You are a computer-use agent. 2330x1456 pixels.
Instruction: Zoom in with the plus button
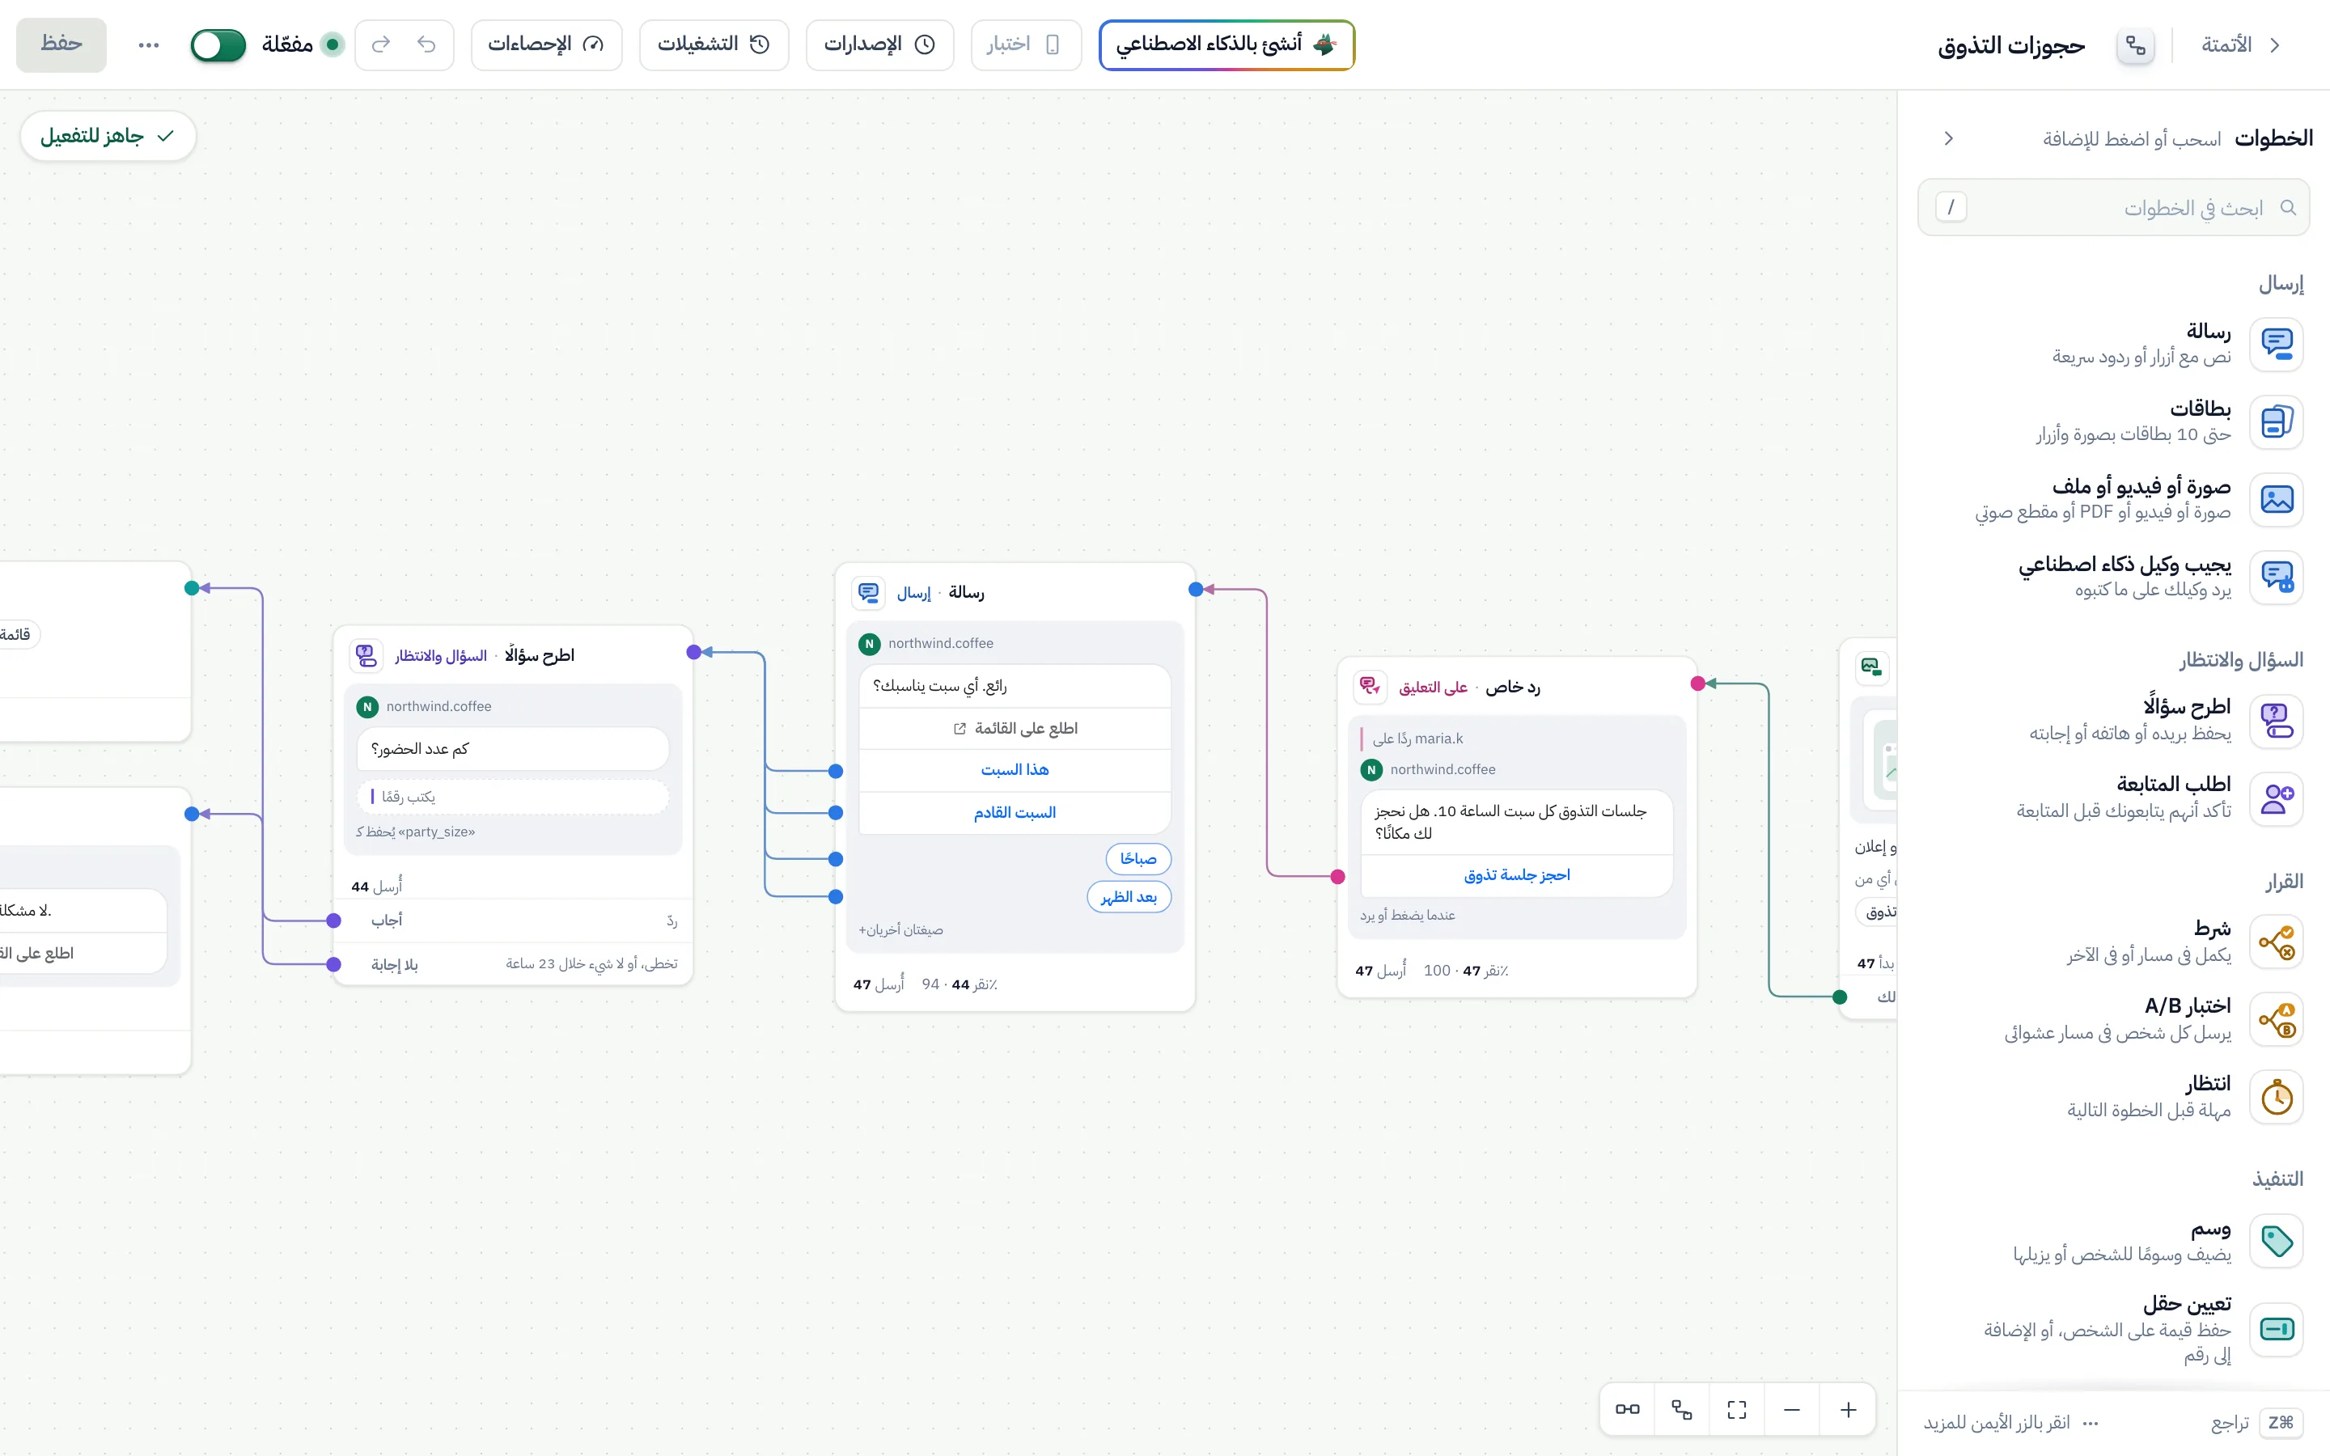pyautogui.click(x=1848, y=1410)
